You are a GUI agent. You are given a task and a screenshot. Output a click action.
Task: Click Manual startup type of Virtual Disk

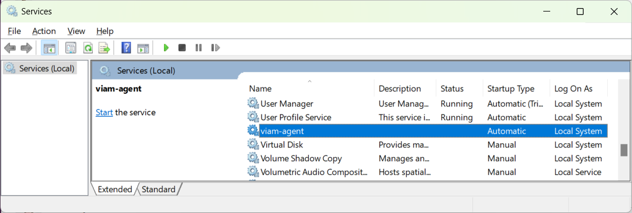pyautogui.click(x=501, y=144)
